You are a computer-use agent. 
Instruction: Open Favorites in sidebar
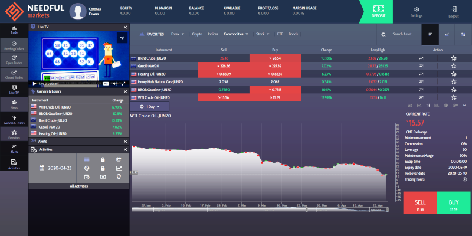(14, 135)
